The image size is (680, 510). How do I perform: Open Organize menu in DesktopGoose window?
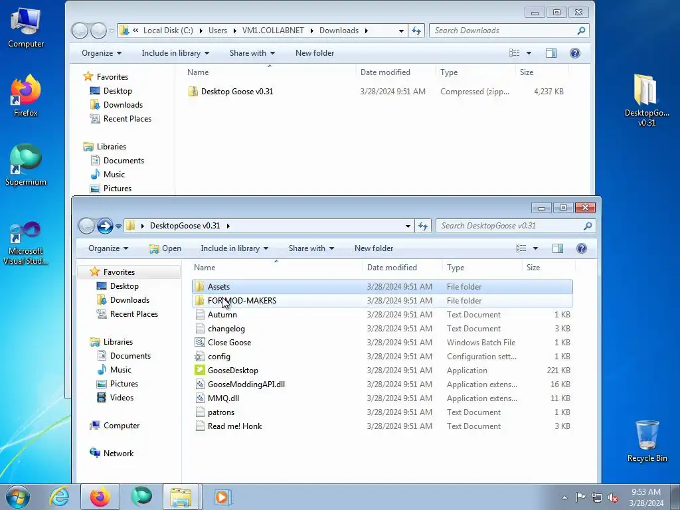(108, 248)
